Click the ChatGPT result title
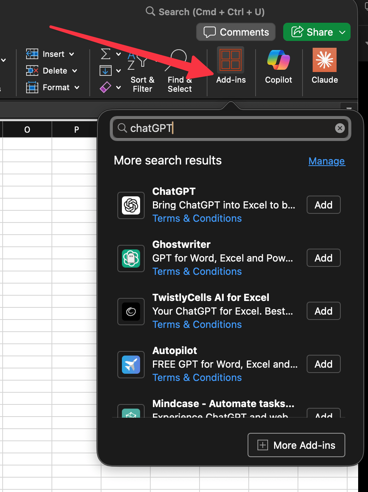 pyautogui.click(x=174, y=191)
